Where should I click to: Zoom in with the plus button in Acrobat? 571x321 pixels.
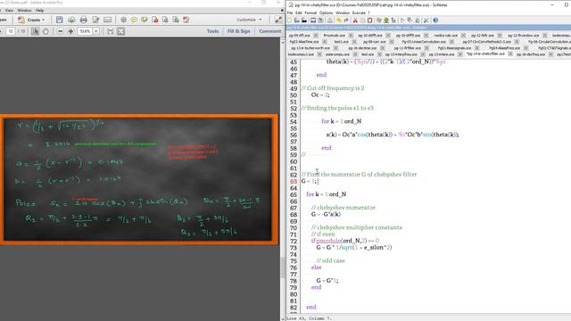click(70, 31)
